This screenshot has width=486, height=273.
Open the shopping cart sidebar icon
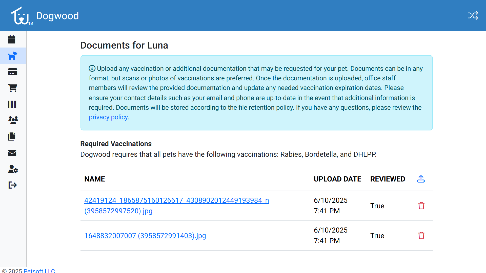pos(13,88)
